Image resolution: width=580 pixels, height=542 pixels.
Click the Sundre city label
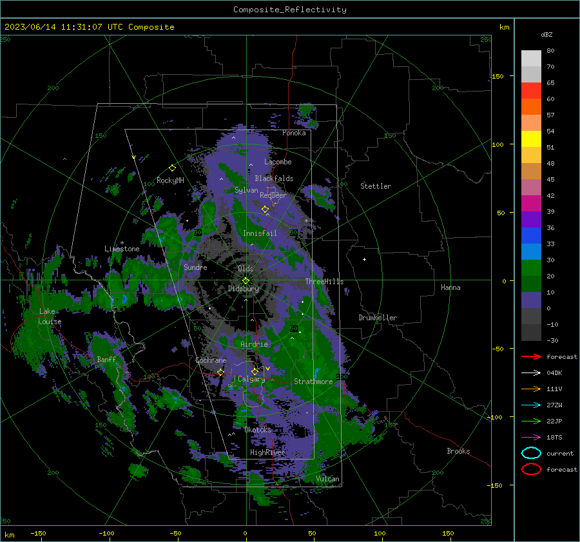pos(195,267)
